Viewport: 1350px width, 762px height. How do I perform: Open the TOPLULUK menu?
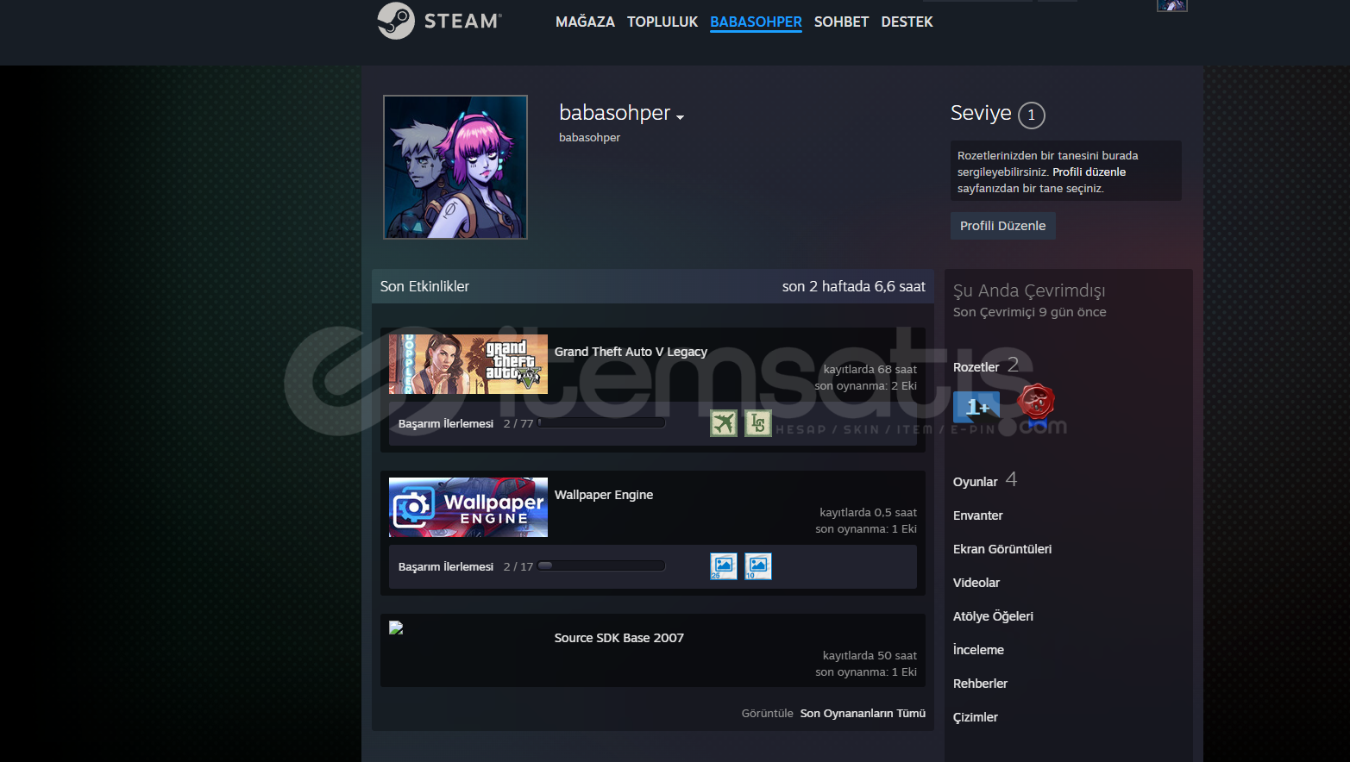point(662,22)
